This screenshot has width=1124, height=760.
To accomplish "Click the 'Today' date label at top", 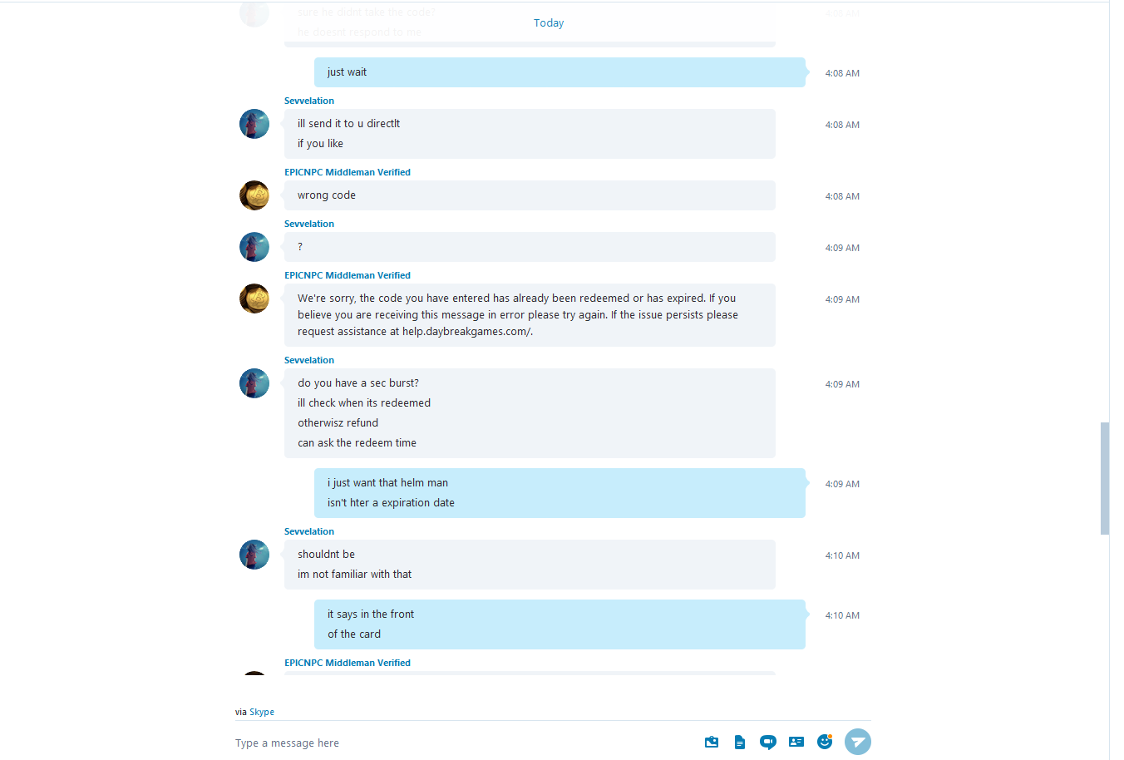I will pyautogui.click(x=549, y=23).
